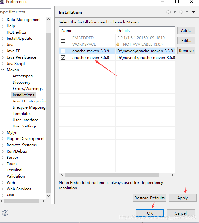Screen dimensions: 199x223
Task: Open User Interface preferences
Action: tap(25, 120)
